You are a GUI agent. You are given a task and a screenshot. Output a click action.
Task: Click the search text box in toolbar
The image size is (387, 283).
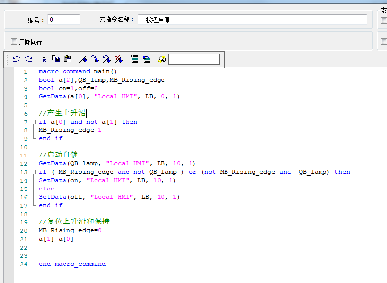(194, 60)
